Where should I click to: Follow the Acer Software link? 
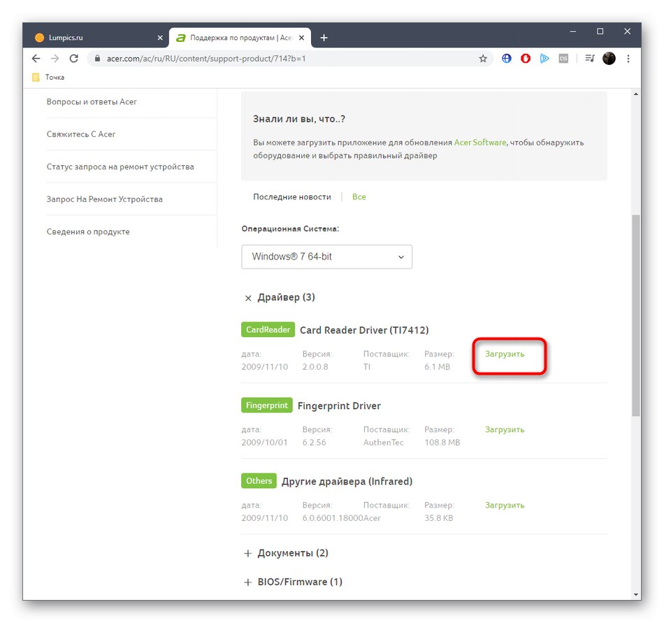479,143
